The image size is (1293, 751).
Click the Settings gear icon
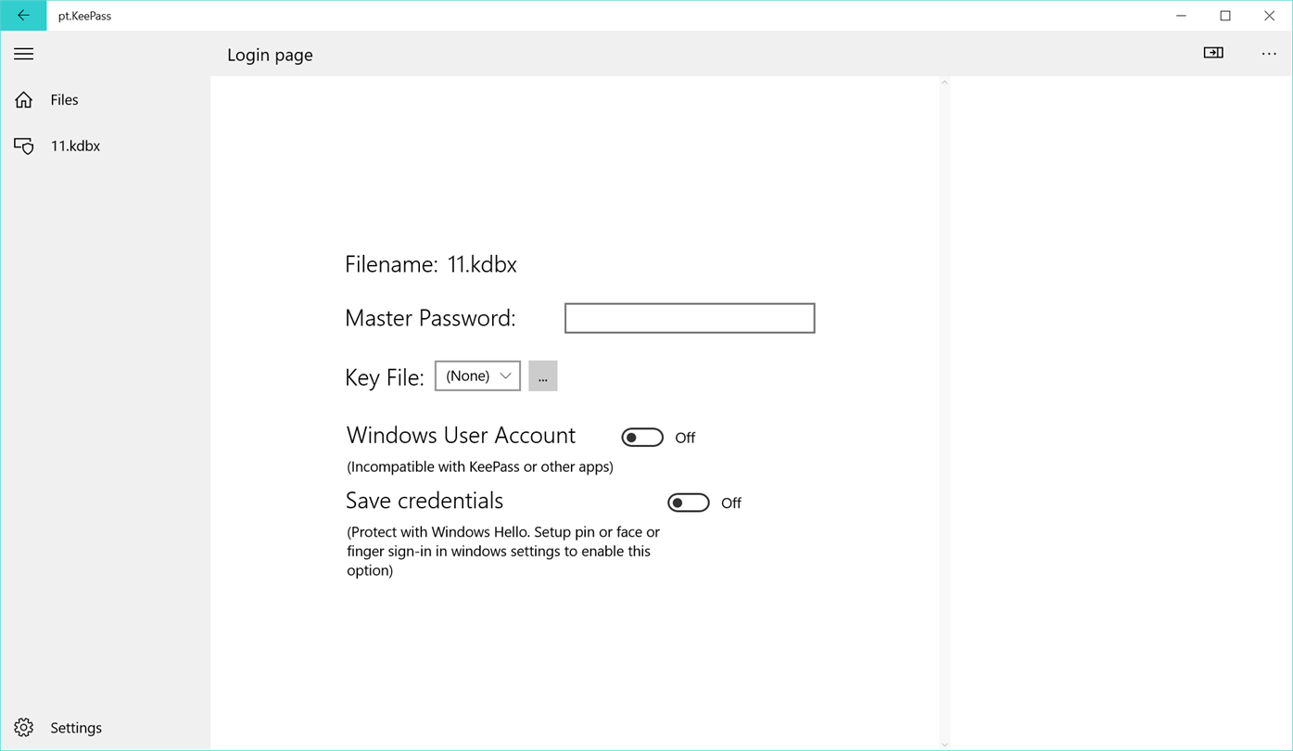[24, 728]
